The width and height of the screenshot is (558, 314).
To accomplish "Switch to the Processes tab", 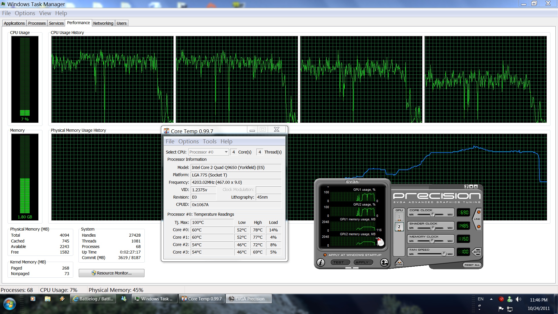I will 37,23.
